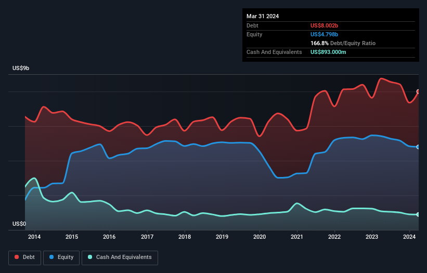Click the 2022 x-axis label
Screen dimensions: 427x273
click(x=334, y=237)
